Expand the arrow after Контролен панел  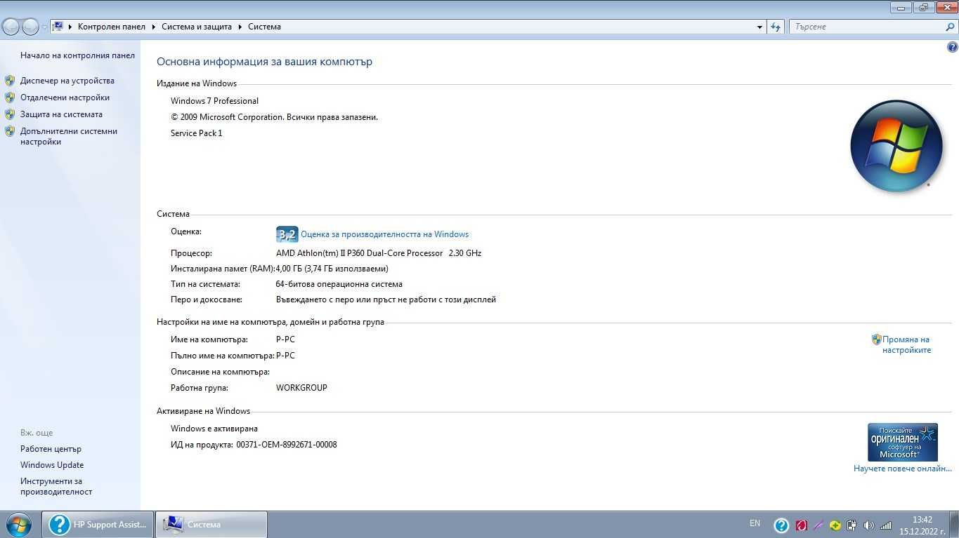[x=153, y=27]
